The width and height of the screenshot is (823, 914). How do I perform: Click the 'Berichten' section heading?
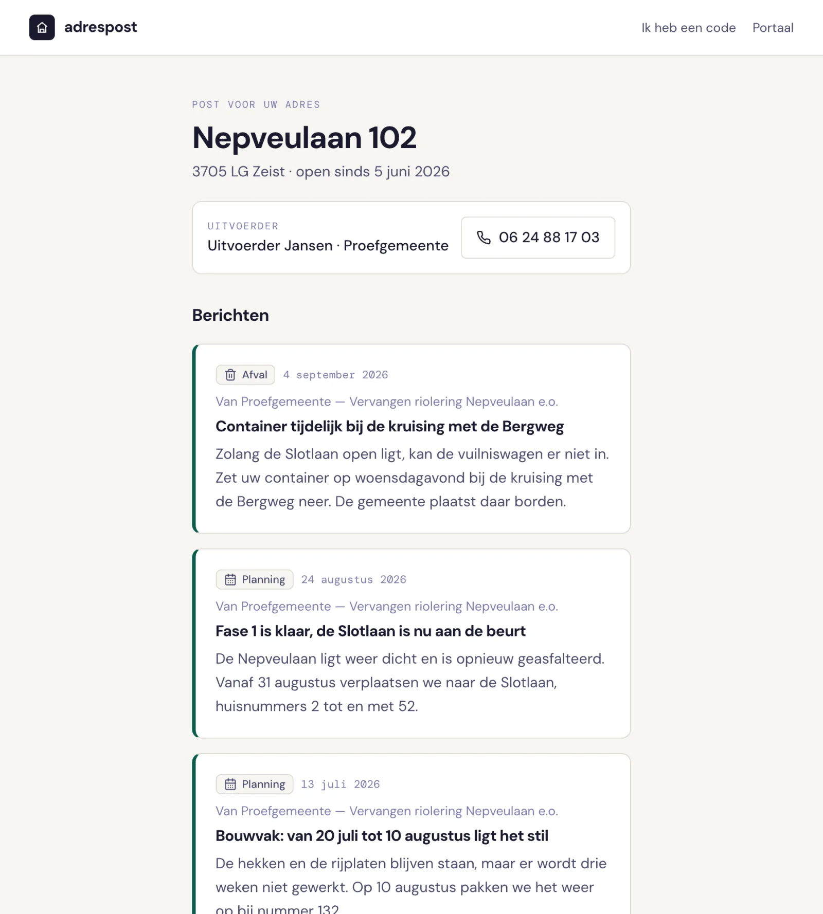click(230, 315)
